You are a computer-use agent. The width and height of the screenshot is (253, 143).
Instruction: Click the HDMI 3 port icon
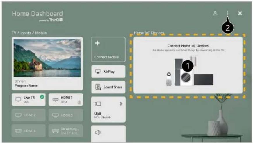point(55,115)
